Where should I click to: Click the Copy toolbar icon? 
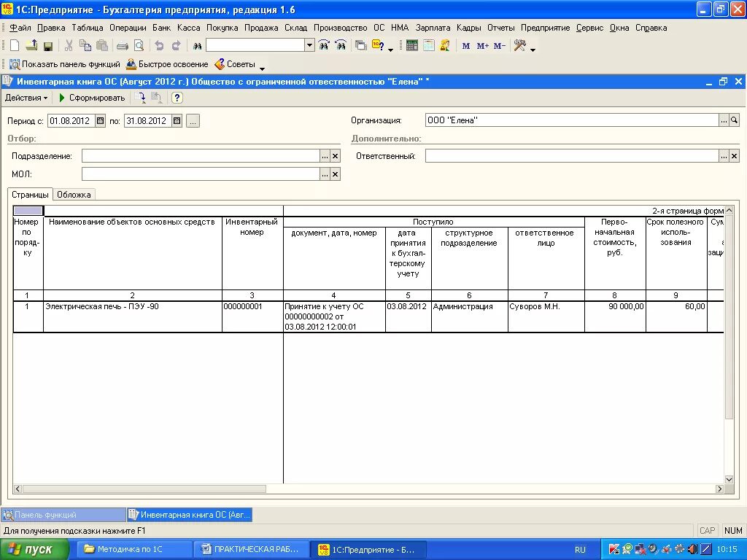85,46
